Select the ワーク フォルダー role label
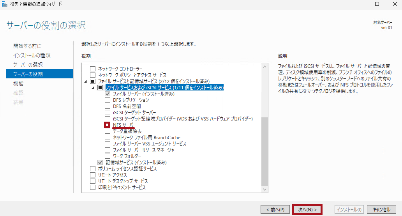The width and height of the screenshot is (402, 216). point(127,156)
